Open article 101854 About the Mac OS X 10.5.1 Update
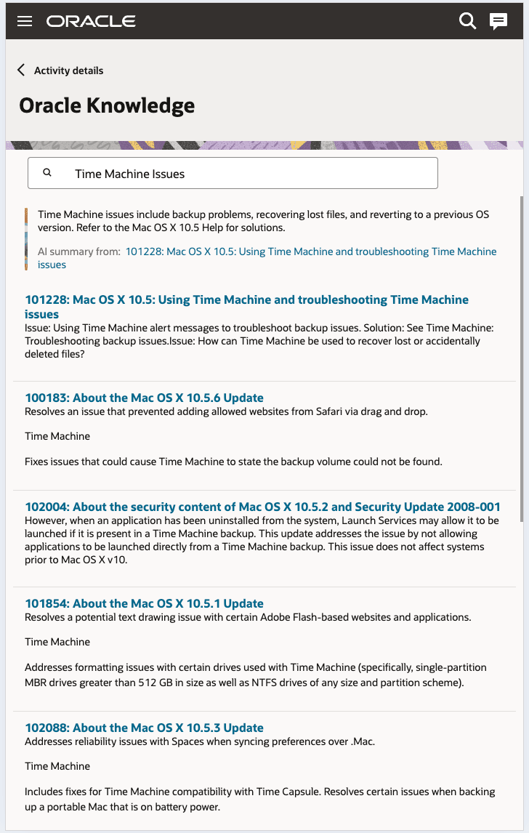The height and width of the screenshot is (833, 529). (144, 603)
